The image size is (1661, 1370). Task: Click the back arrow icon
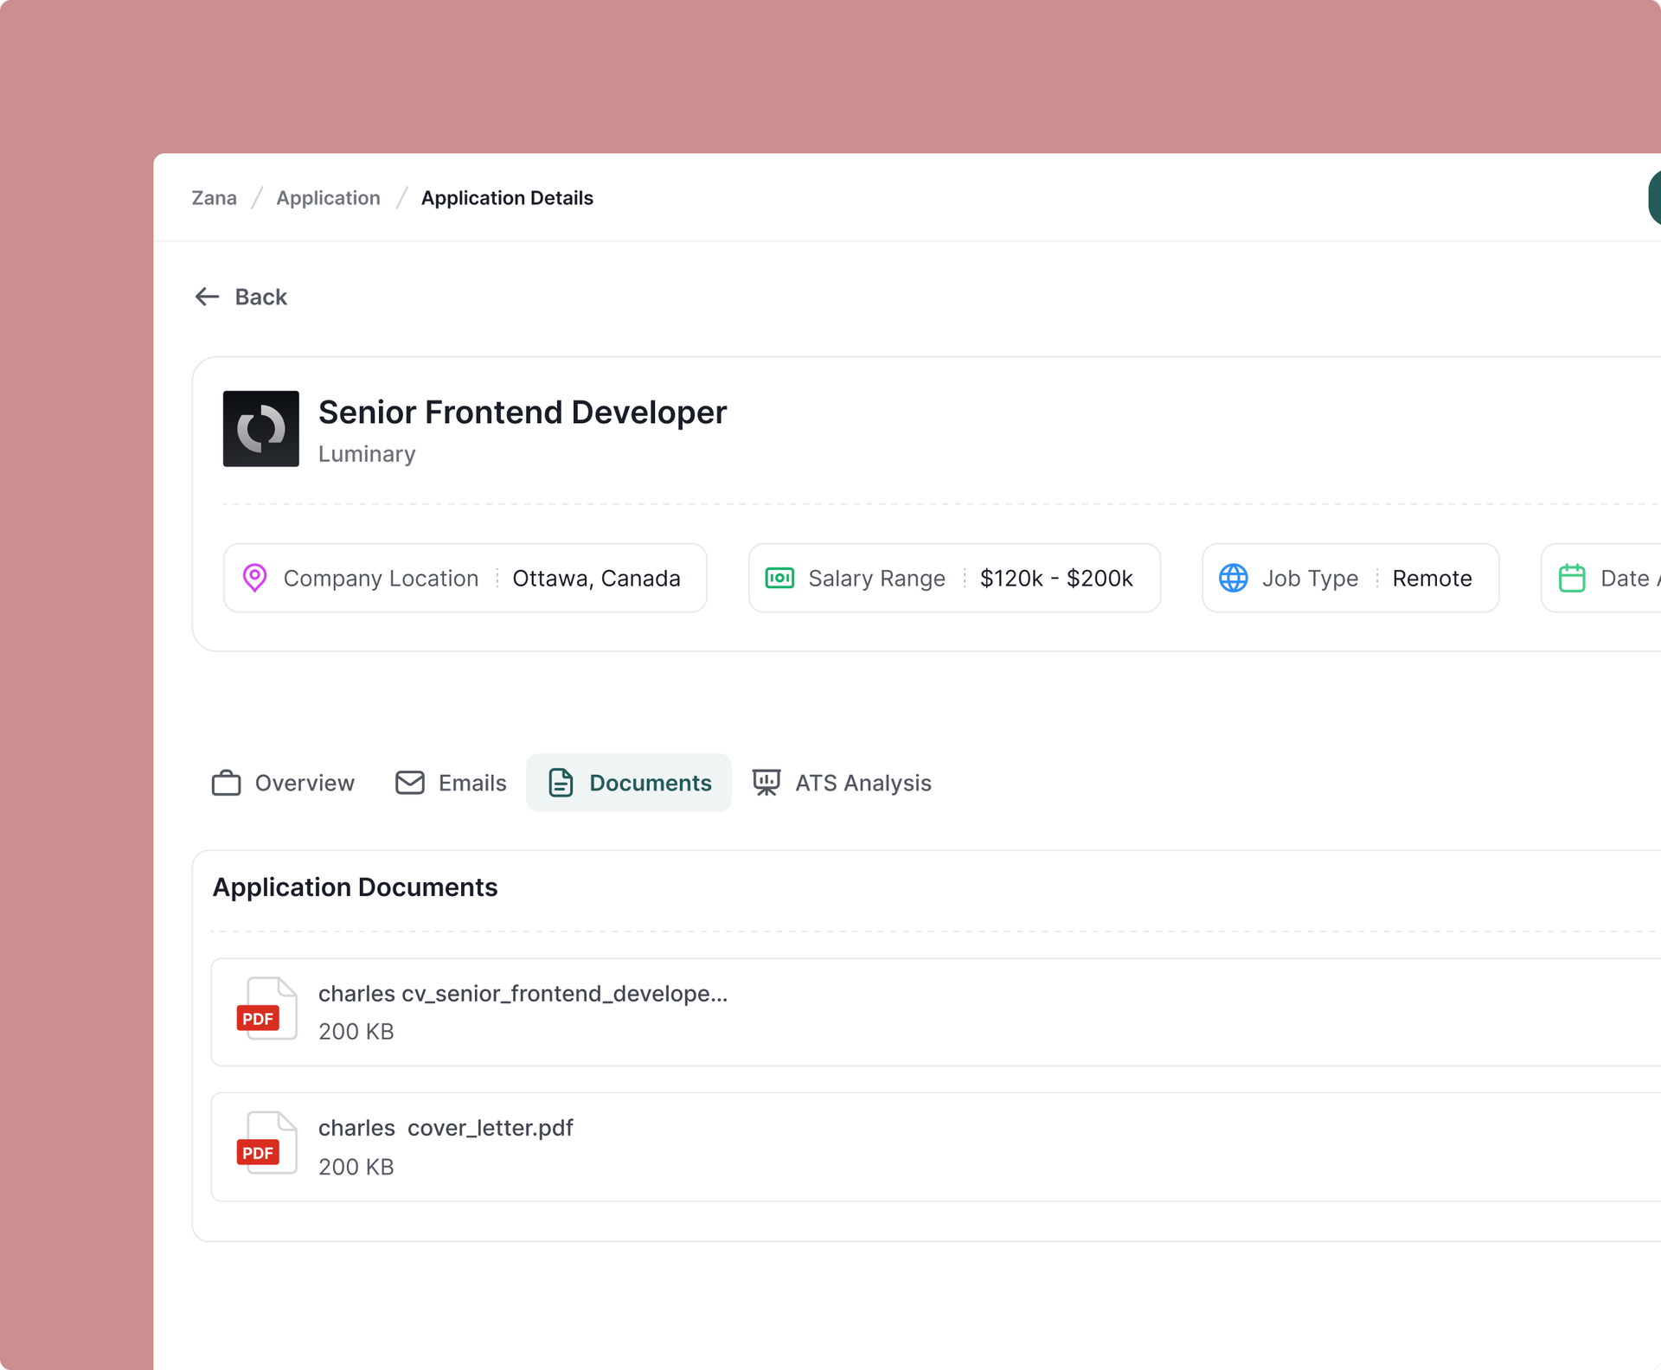coord(207,297)
